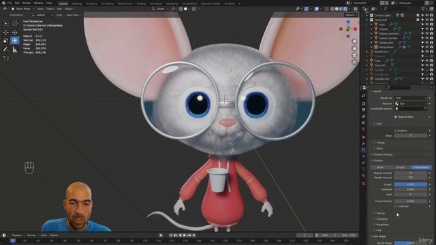Switch to the Sculpting workspace tab
436x245 pixels.
91,3
